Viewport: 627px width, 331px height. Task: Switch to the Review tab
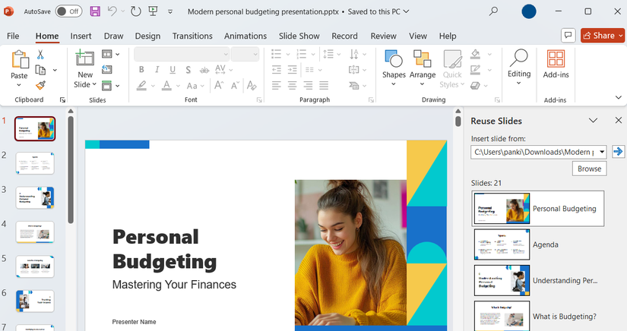click(x=383, y=36)
